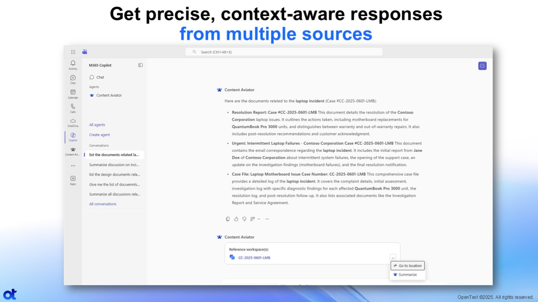
Task: Open the All agents link
Action: 97,125
